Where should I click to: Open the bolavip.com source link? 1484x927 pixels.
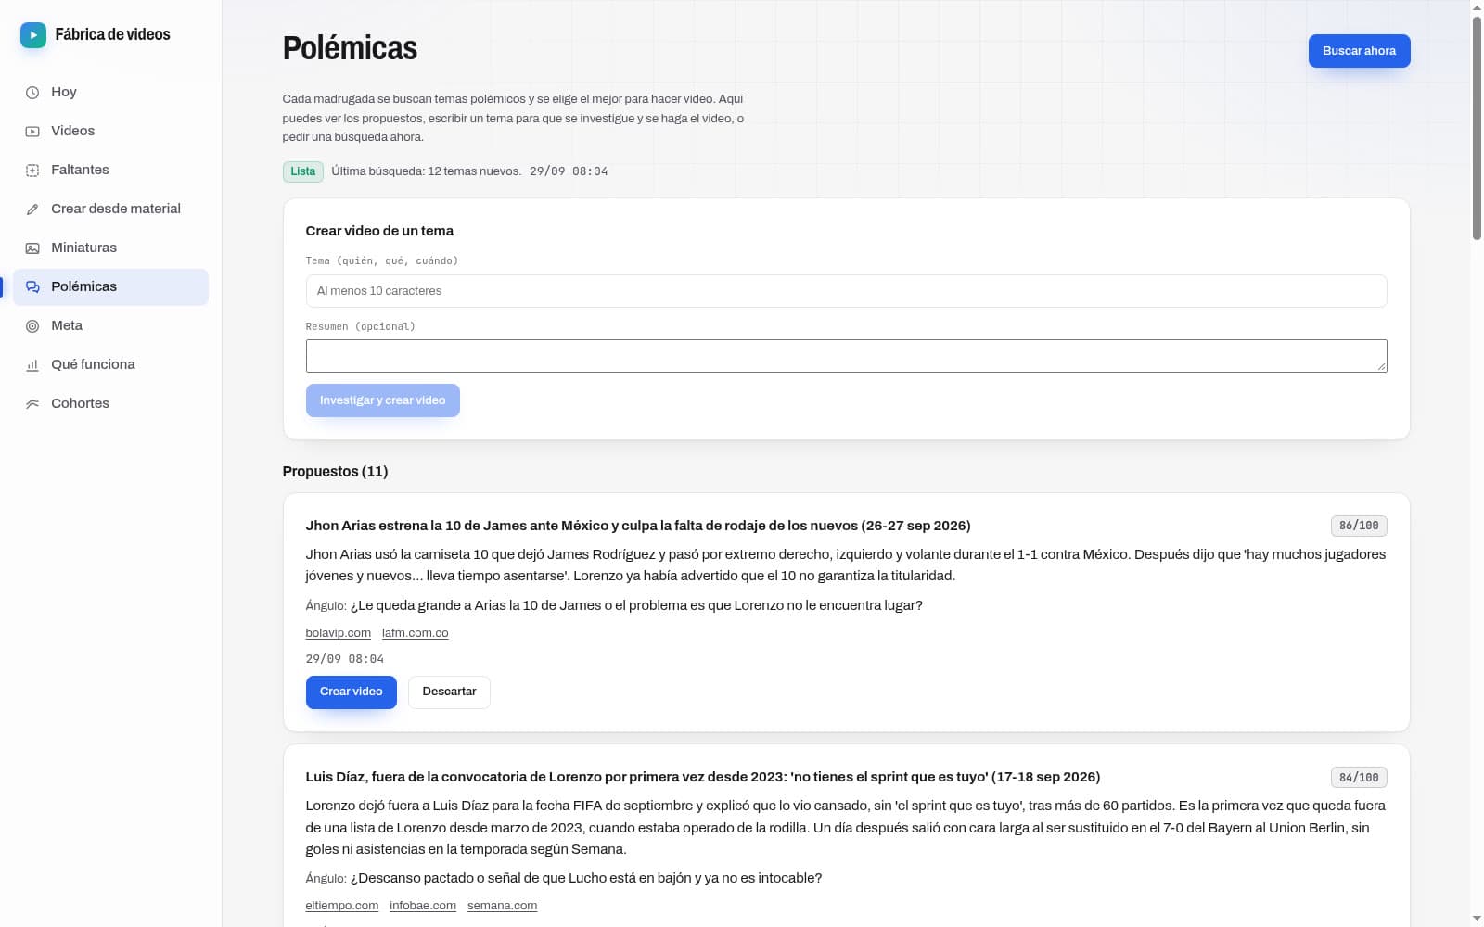338,633
